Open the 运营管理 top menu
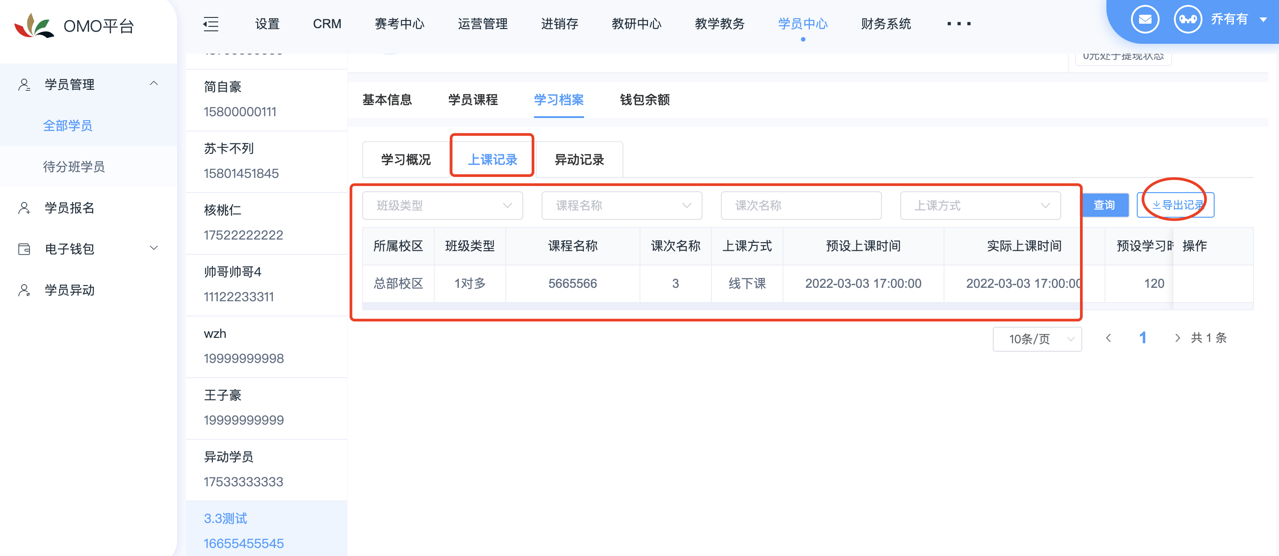This screenshot has height=556, width=1279. tap(482, 24)
